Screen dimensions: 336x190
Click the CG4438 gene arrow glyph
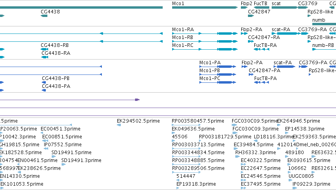44,16
